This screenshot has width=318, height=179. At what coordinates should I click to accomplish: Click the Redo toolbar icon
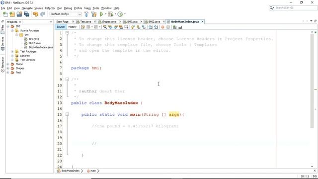[43, 14]
